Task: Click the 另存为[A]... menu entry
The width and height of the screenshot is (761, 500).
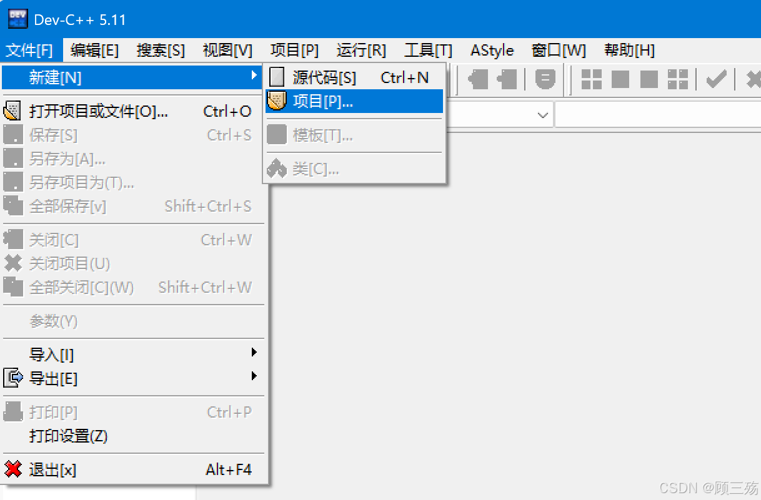Action: point(133,159)
